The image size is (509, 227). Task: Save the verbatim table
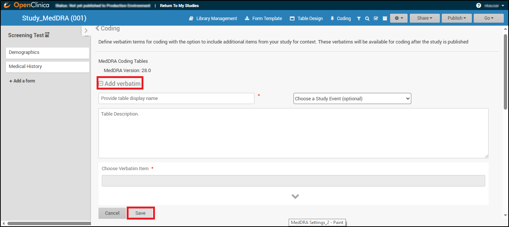coord(140,213)
